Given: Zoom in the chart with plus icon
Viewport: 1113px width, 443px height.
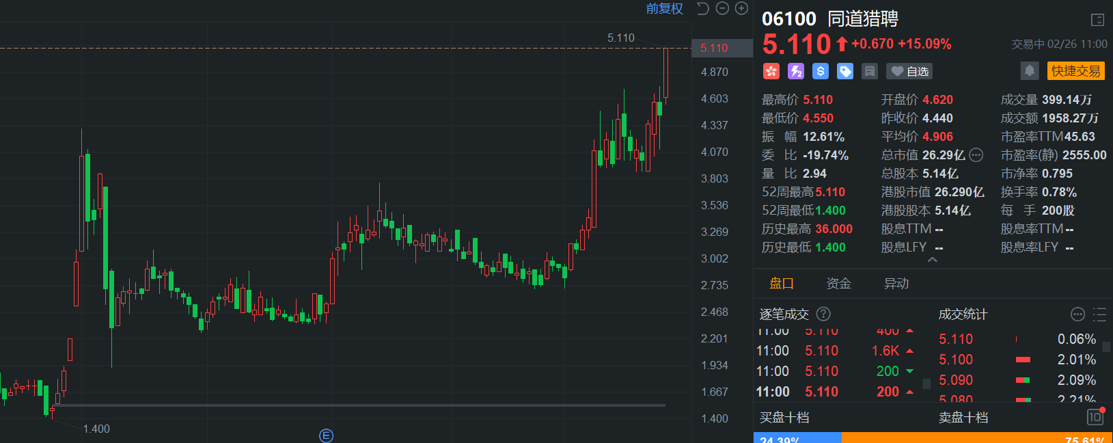Looking at the screenshot, I should click(741, 9).
